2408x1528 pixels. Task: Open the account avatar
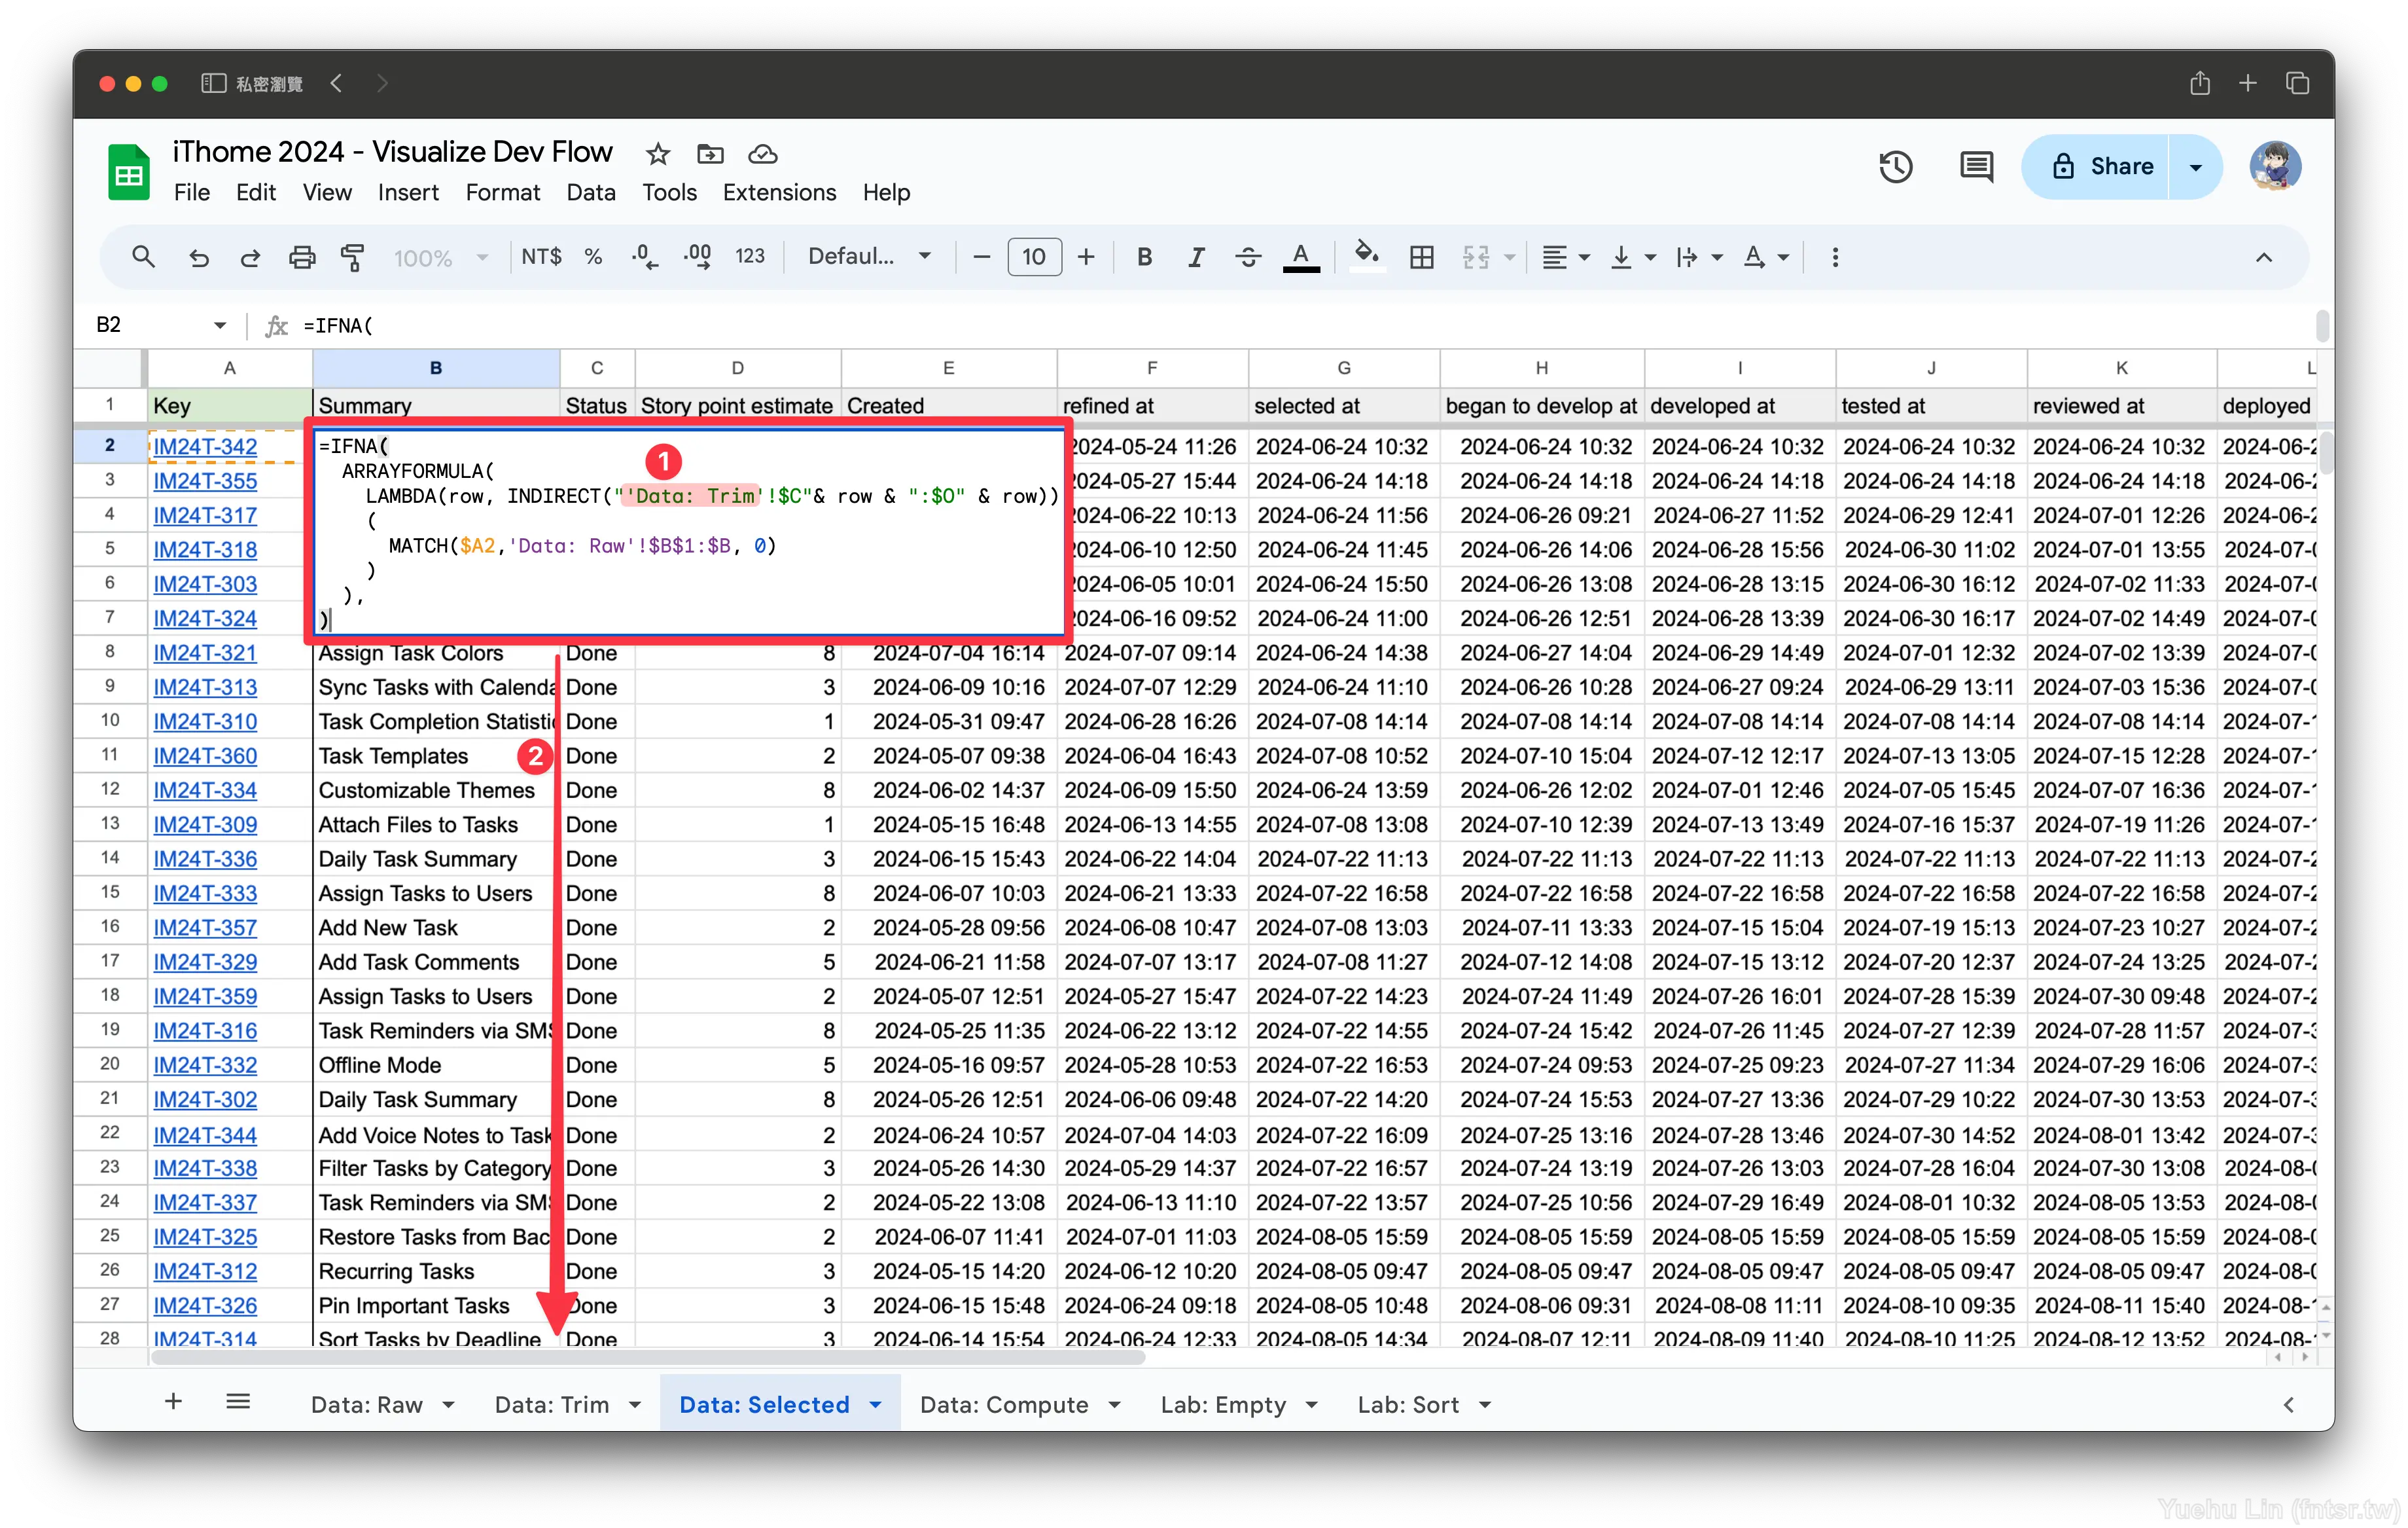coord(2274,166)
